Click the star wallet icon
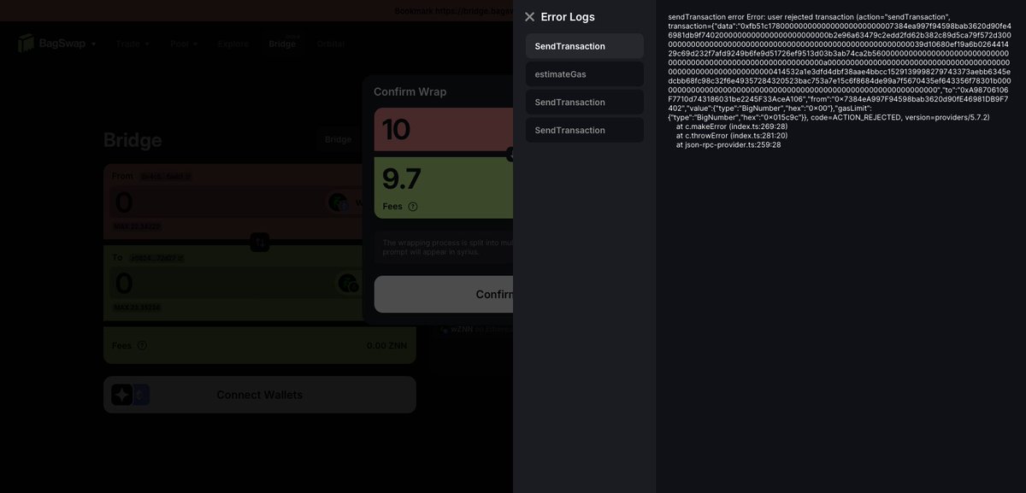Image resolution: width=1026 pixels, height=493 pixels. pos(121,395)
